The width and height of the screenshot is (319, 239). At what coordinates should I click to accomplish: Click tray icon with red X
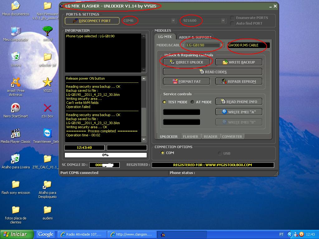pyautogui.click(x=296, y=235)
